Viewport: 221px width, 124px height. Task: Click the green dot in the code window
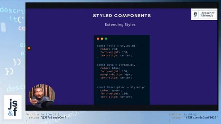pos(106,39)
